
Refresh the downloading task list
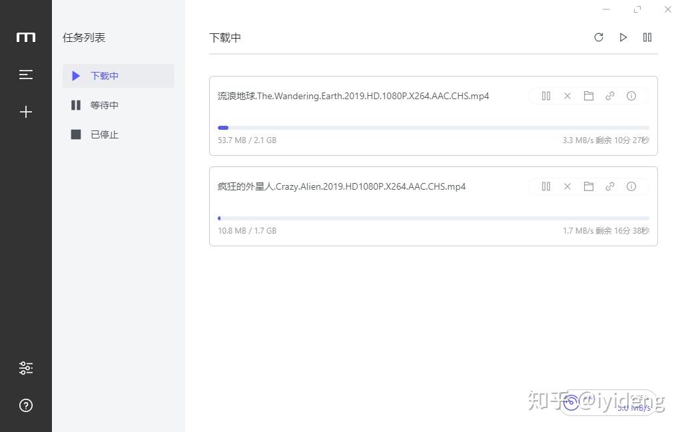(598, 37)
